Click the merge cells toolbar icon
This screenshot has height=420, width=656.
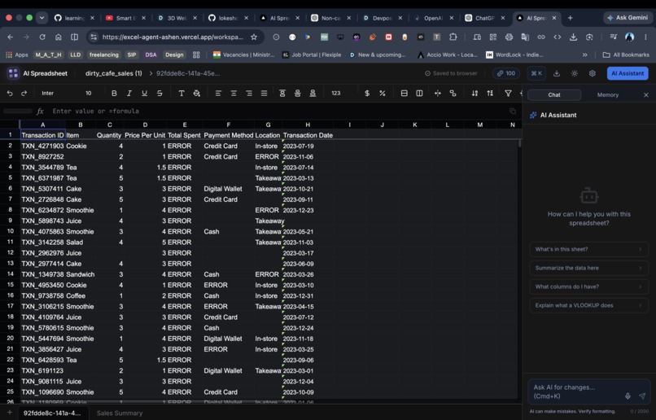click(438, 94)
